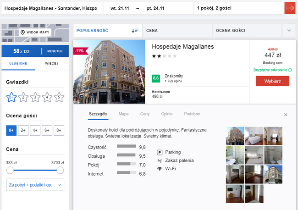Click the maximum price slider handle
Screen dimensions: 298x210
tap(60, 170)
